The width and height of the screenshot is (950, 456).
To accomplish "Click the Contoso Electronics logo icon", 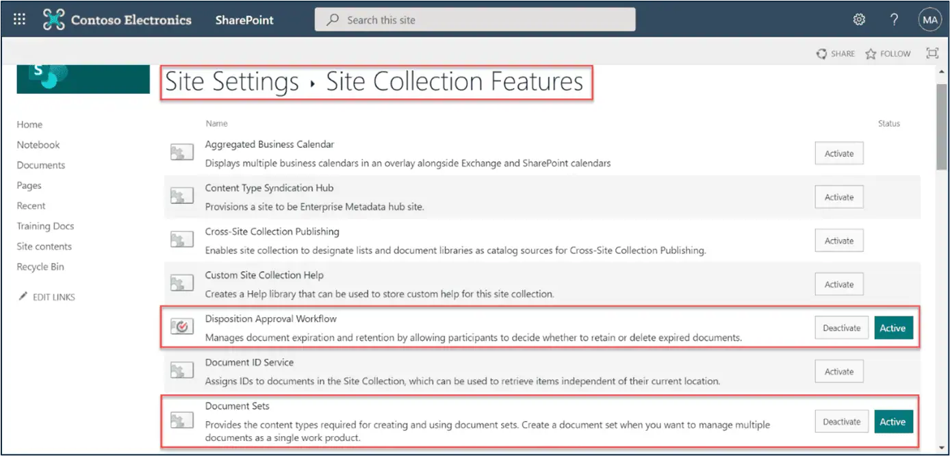I will [53, 19].
